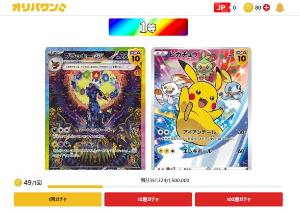Click the JP ticket icon

click(222, 8)
